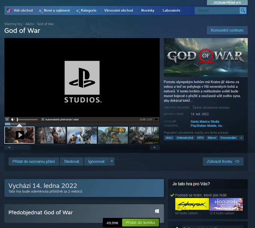This screenshot has width=255, height=228.
Task: Open Všechny hry breadcrumb link
Action: pos(13,24)
